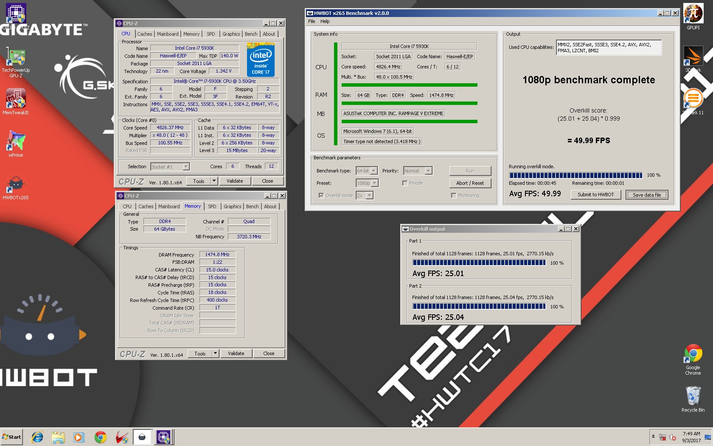713x446 pixels.
Task: Click HWBOT x265 window title icon
Action: (310, 13)
